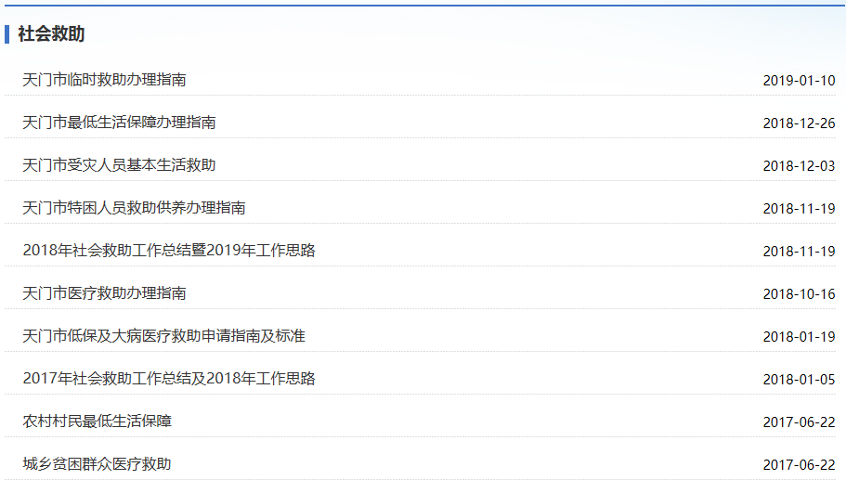Open 天门市低保及大病医疗救助申请指南及标准

pyautogui.click(x=163, y=336)
